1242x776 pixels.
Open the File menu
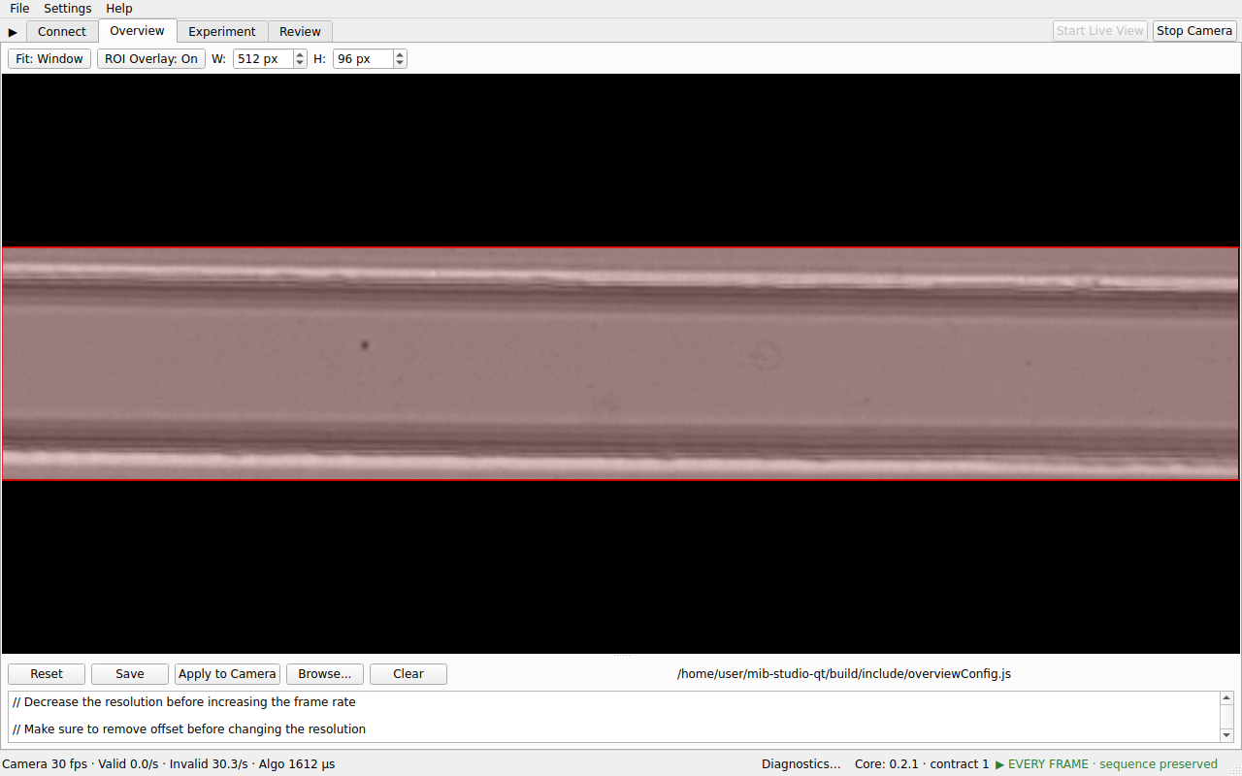point(19,9)
